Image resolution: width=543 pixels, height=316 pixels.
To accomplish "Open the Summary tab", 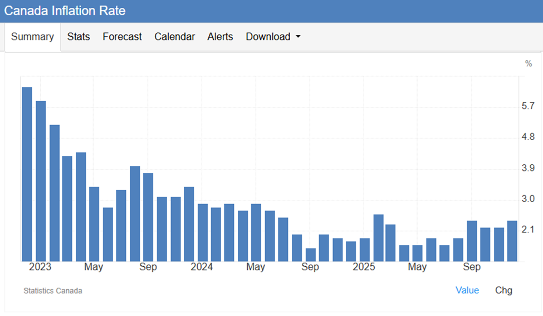I will click(32, 37).
